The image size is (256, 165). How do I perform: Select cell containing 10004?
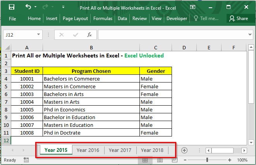(27, 102)
